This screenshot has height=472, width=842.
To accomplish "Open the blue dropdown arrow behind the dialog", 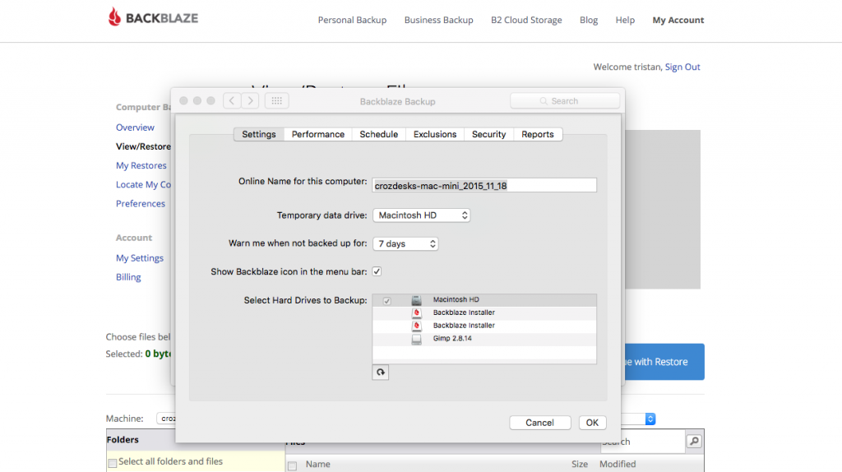I will 650,419.
